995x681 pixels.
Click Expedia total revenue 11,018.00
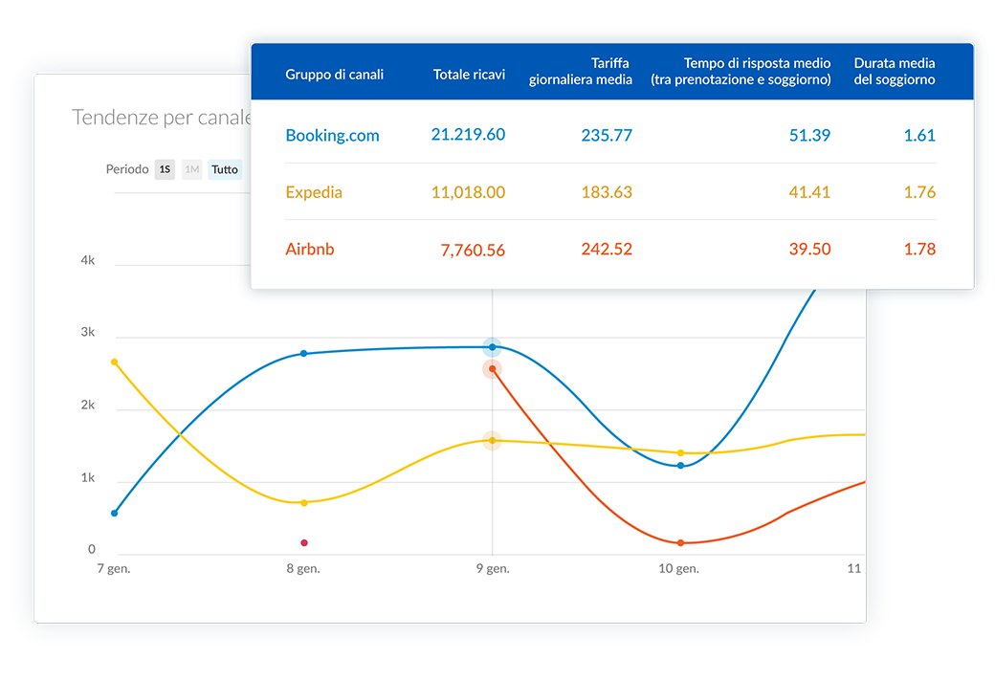point(468,192)
